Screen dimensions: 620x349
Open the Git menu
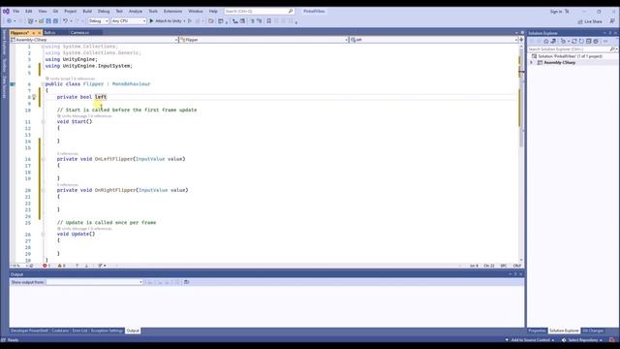point(55,11)
